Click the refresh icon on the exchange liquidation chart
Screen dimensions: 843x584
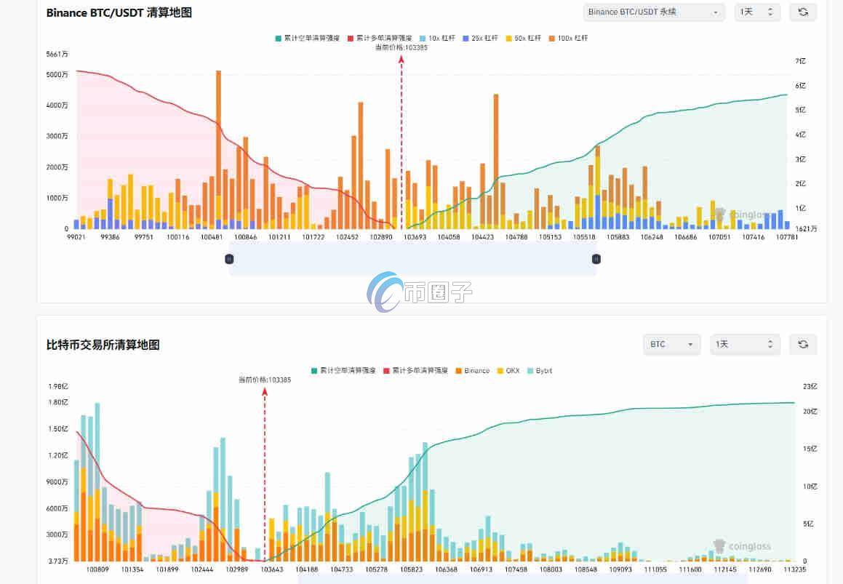[803, 344]
